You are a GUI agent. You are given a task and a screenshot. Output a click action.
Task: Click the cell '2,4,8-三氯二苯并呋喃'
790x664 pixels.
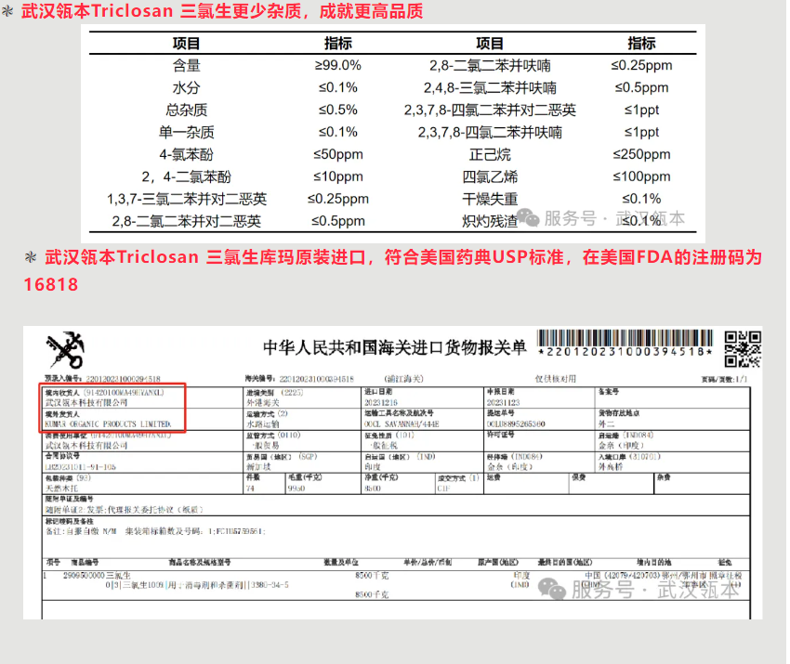(x=490, y=87)
